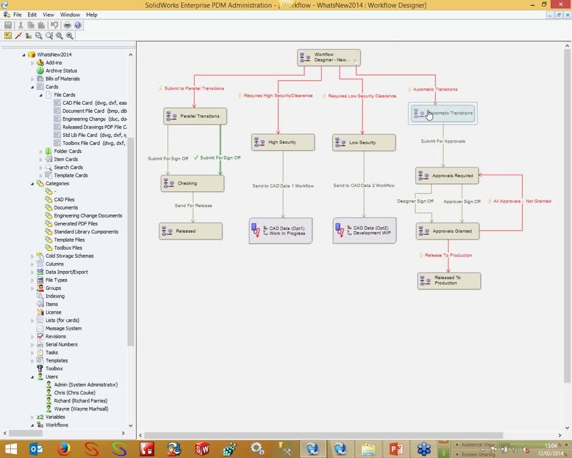Select the High Security state node

pos(283,142)
